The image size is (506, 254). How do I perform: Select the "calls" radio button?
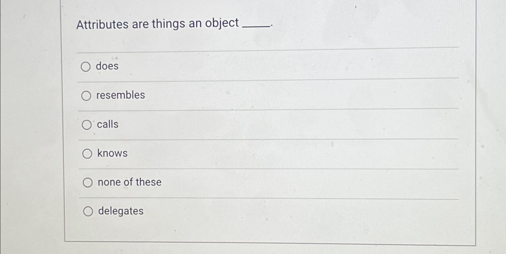pyautogui.click(x=87, y=125)
